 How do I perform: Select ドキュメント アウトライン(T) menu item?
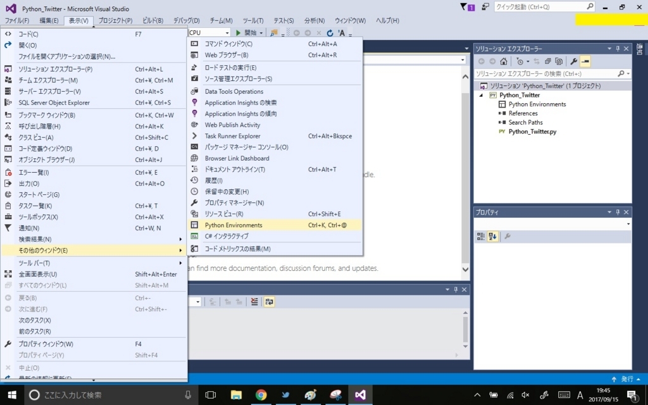point(275,170)
